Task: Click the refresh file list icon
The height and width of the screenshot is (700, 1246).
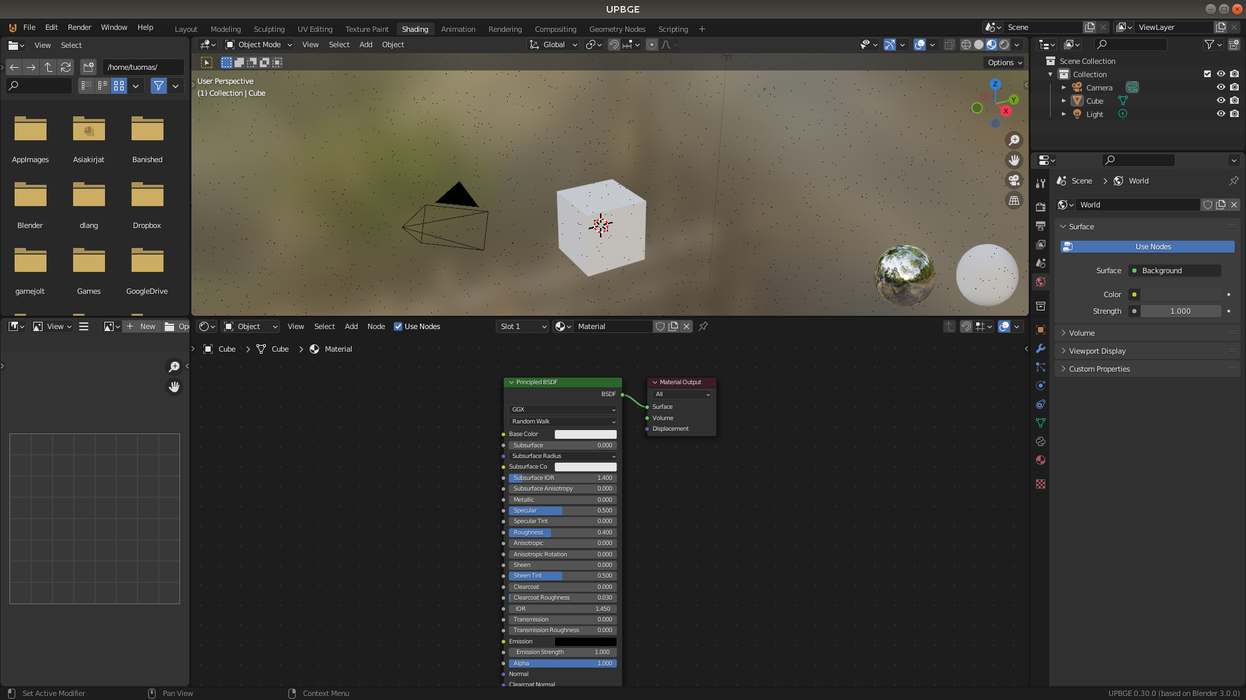Action: click(66, 67)
